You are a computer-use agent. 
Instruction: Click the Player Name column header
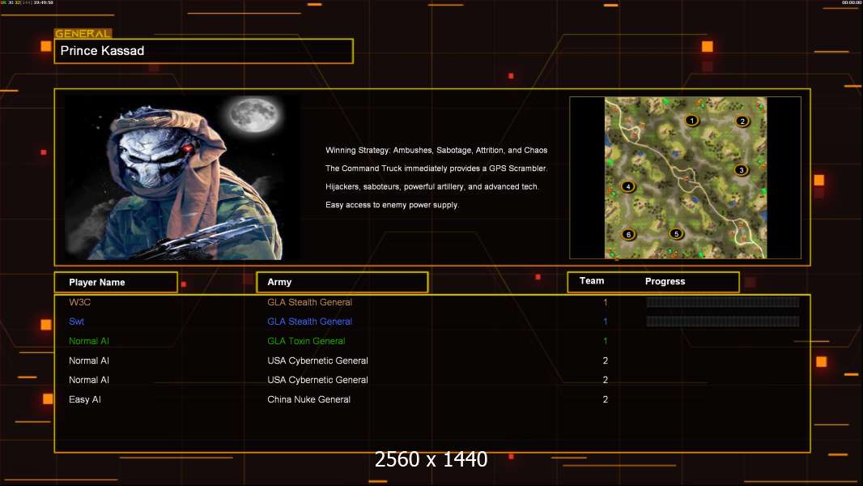[116, 283]
